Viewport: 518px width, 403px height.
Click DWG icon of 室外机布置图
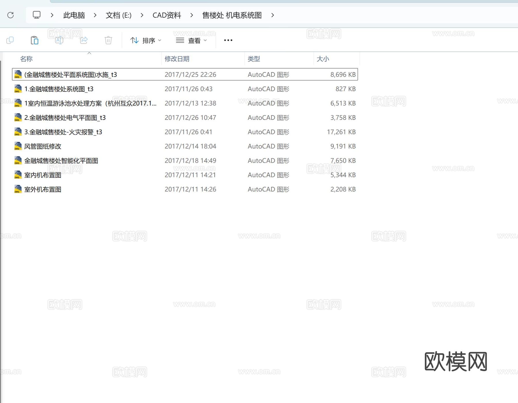click(x=18, y=189)
